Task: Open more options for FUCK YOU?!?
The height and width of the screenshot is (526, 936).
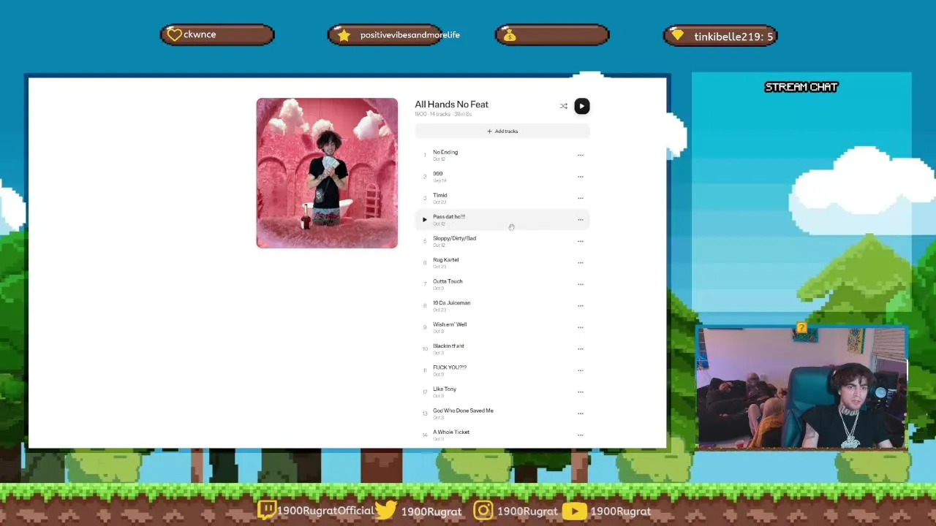Action: pos(581,370)
